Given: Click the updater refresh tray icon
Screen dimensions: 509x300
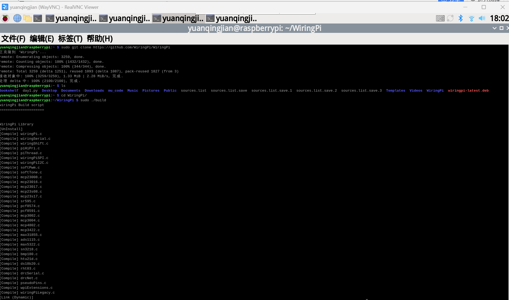Looking at the screenshot, I should pyautogui.click(x=450, y=18).
